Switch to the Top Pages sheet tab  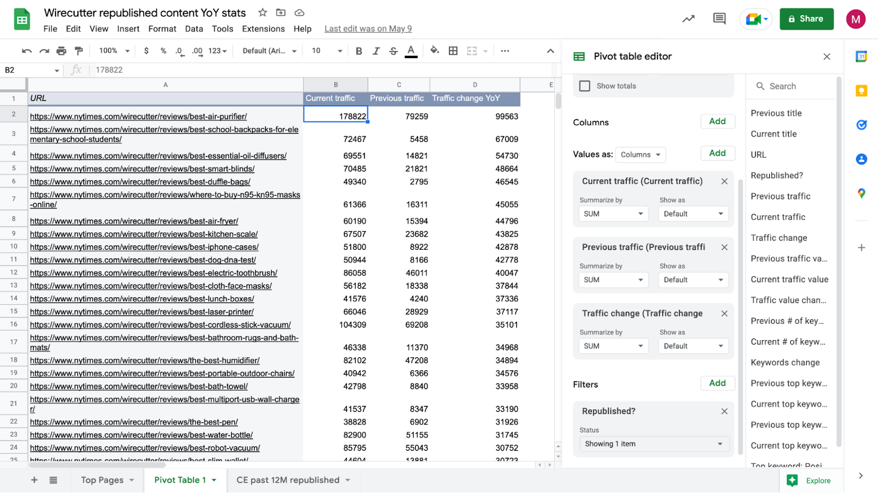[x=103, y=480]
